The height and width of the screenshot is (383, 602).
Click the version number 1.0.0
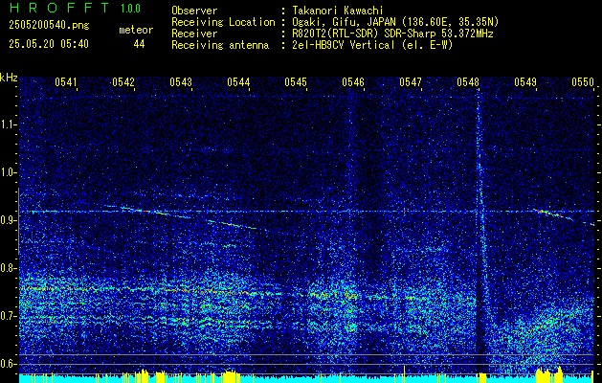[130, 9]
